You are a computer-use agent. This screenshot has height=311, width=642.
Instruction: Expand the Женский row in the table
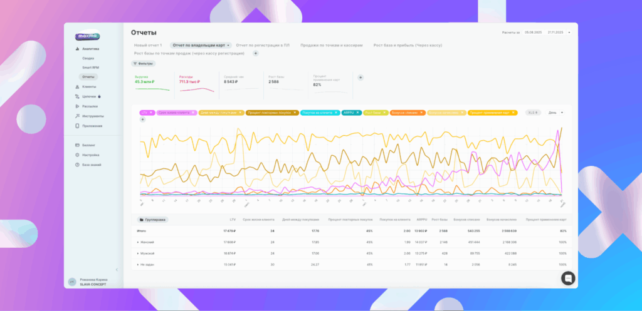[138, 242]
